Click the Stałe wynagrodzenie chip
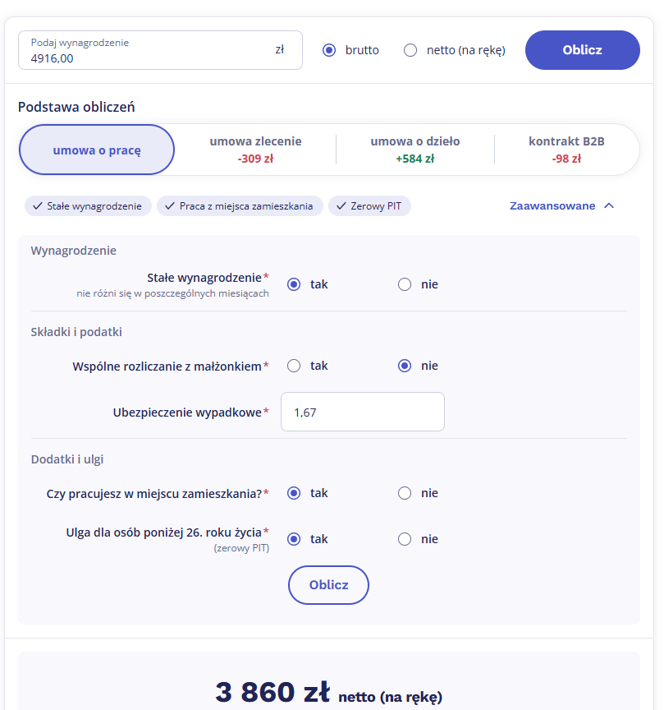664x710 pixels. [88, 206]
